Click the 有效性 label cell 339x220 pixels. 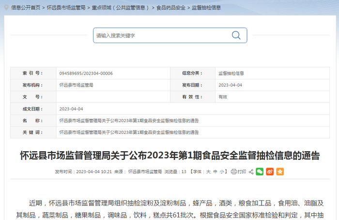click(x=193, y=97)
